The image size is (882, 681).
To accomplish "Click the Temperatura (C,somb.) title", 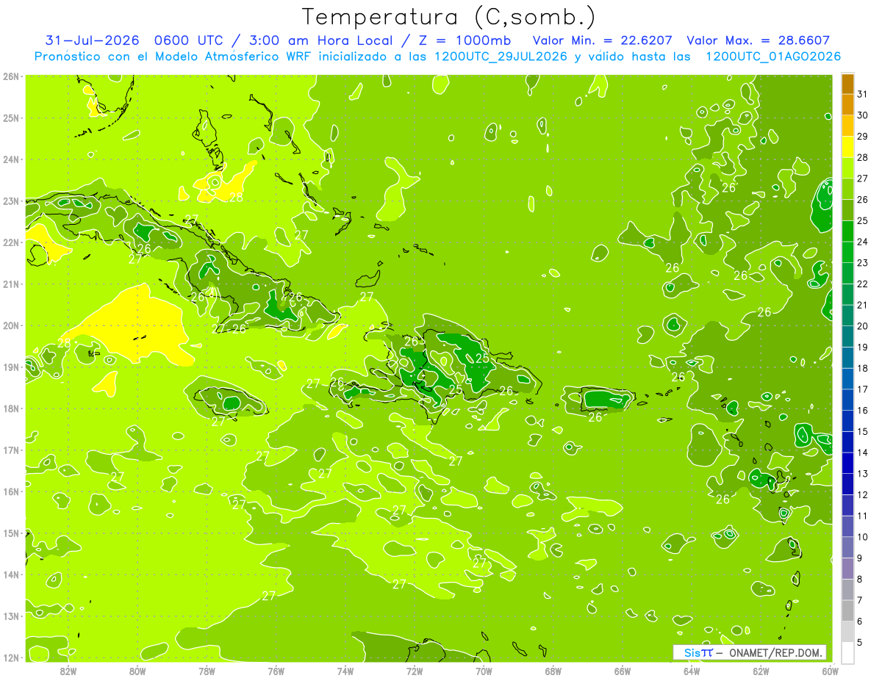I will click(448, 17).
